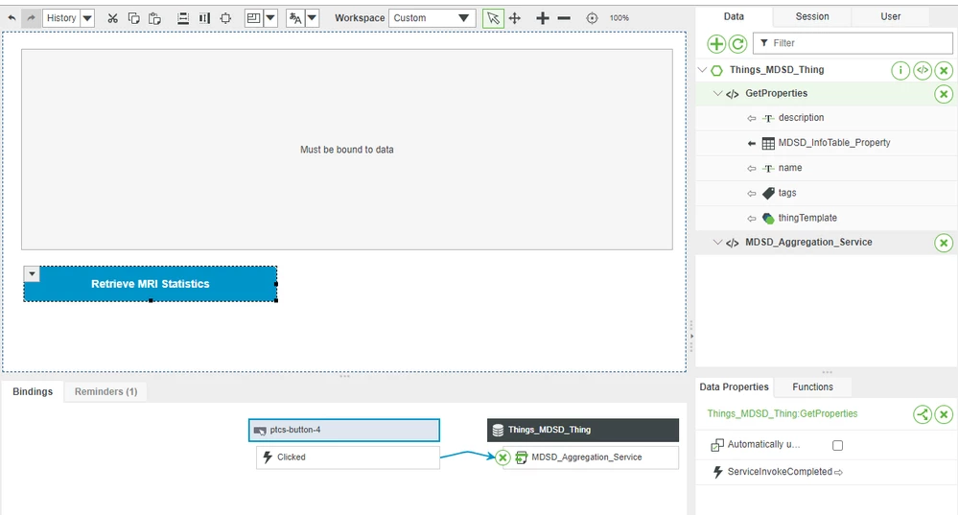This screenshot has width=958, height=515.
Task: Click the horizontal align/distribute icon
Action: pos(182,18)
